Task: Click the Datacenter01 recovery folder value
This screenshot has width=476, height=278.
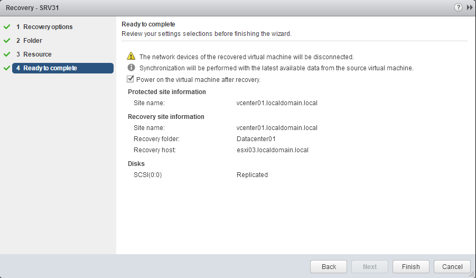Action: (257, 139)
